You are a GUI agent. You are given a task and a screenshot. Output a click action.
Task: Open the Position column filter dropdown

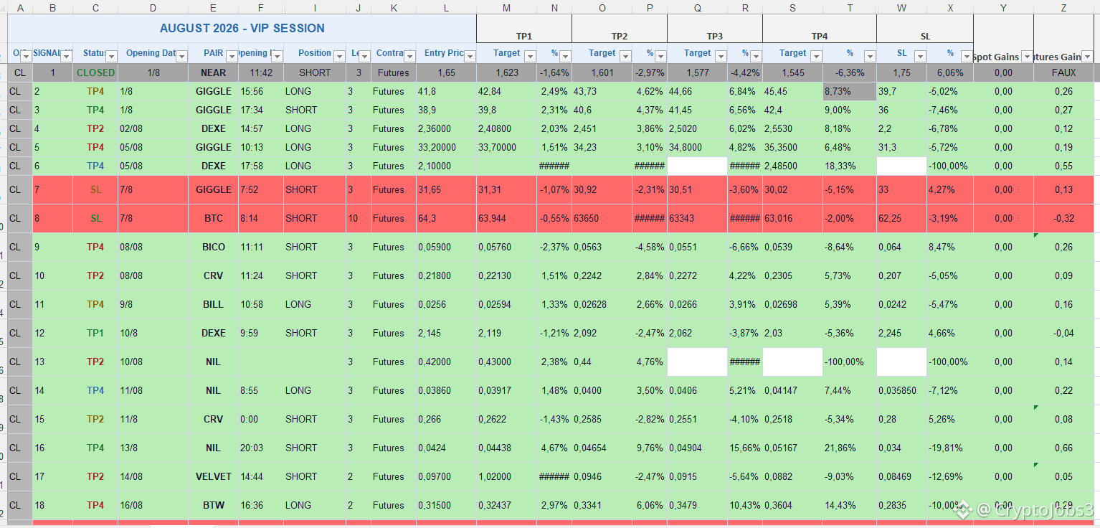[339, 56]
